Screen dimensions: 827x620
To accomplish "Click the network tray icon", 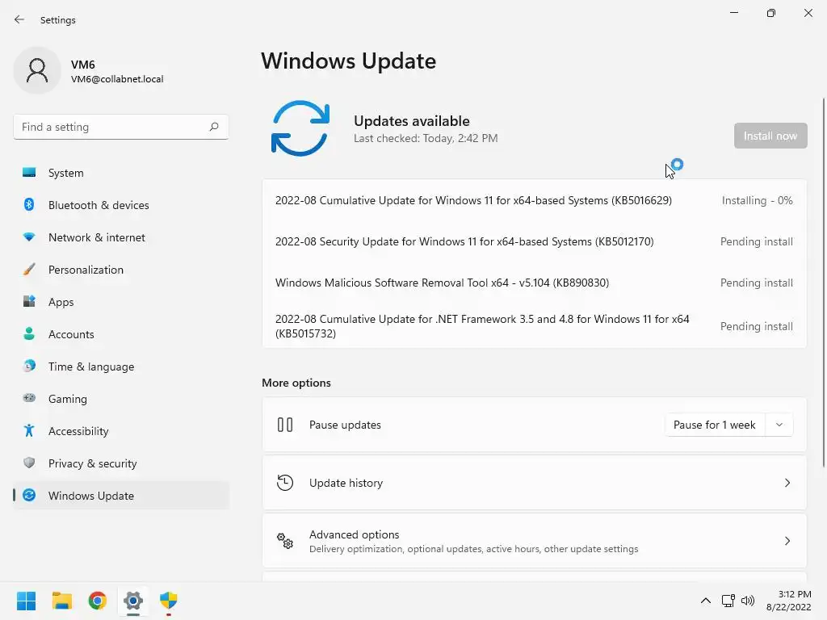I will [728, 601].
